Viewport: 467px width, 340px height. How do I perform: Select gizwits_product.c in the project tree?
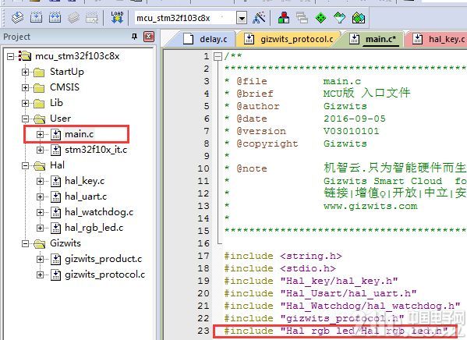(104, 259)
